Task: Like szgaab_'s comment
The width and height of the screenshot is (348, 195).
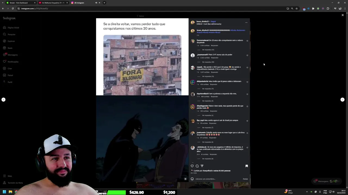Action: 247,67
